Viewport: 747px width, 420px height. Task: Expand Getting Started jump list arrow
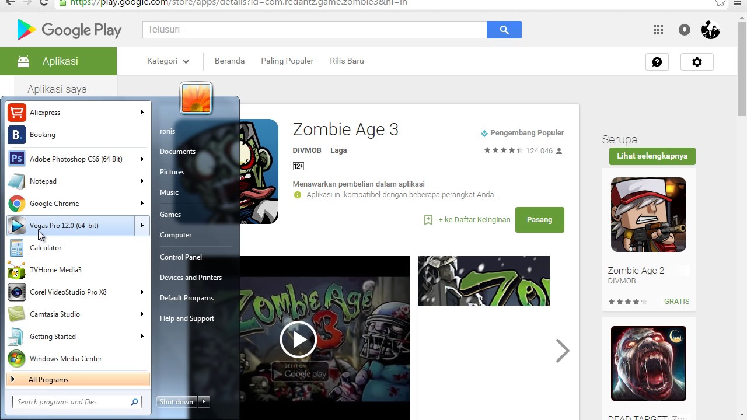142,337
